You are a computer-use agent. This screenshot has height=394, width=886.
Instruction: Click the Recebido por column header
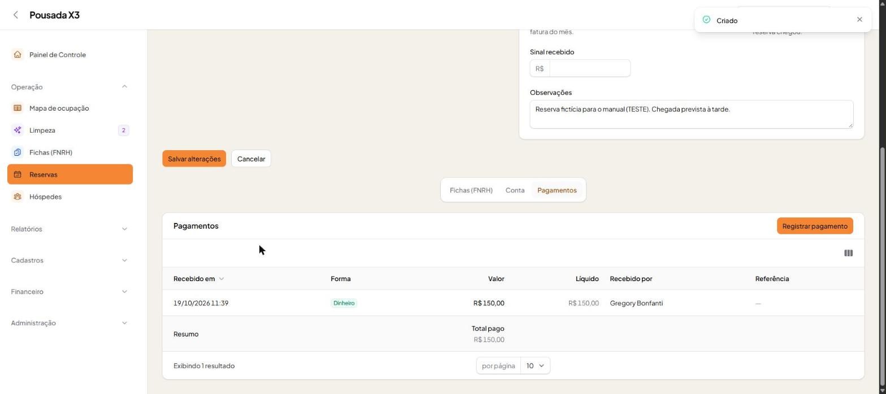[631, 279]
